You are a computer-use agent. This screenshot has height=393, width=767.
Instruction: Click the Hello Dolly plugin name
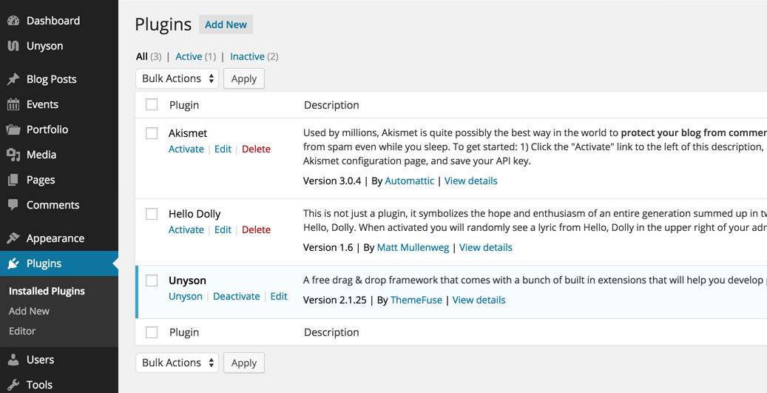(195, 215)
